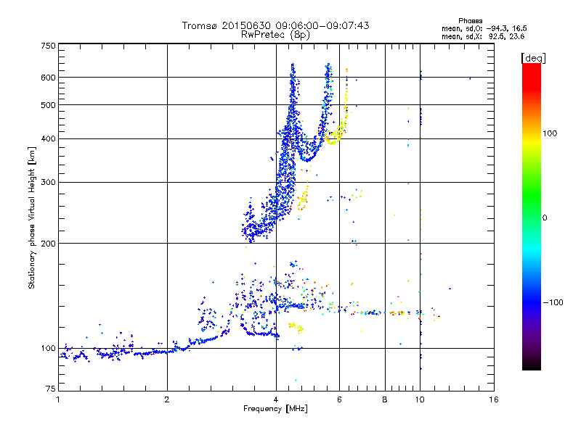Click the y-axis tick label "500"
Viewport: 581px width, 435px height.
[x=49, y=105]
